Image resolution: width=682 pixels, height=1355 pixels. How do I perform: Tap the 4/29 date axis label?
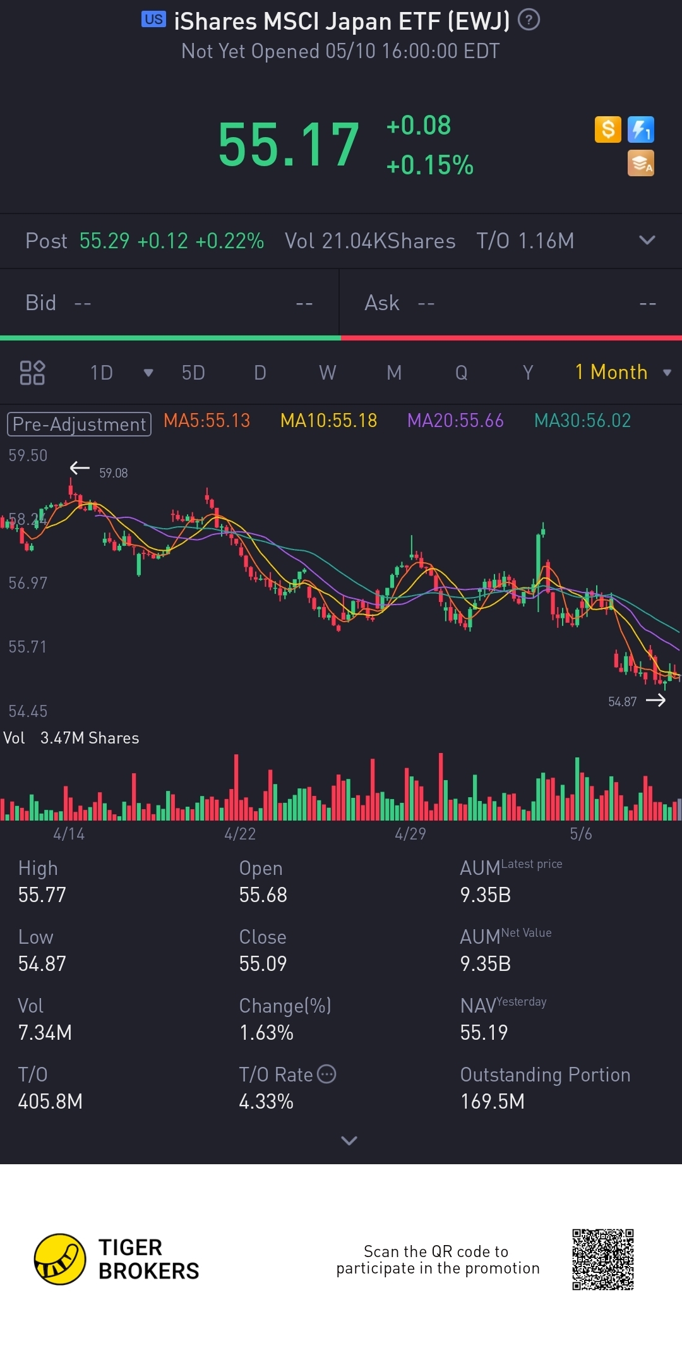coord(410,834)
